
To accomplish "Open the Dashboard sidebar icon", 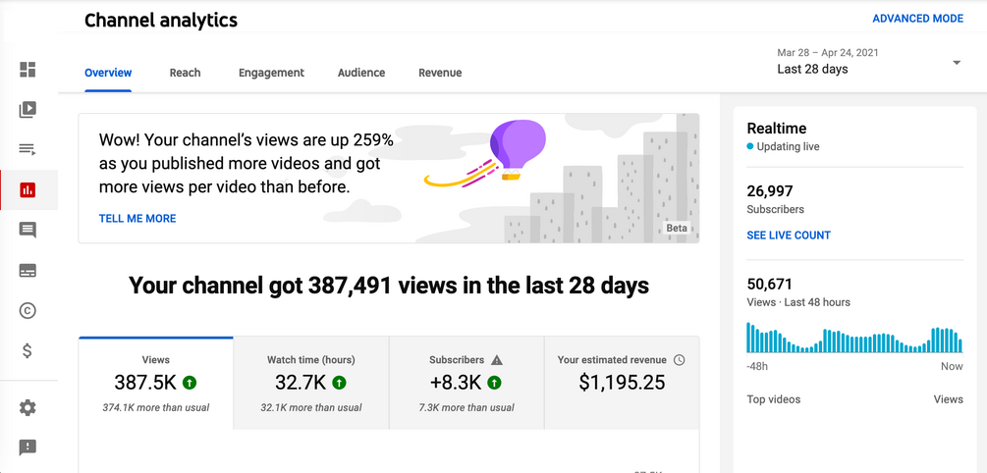I will tap(27, 70).
